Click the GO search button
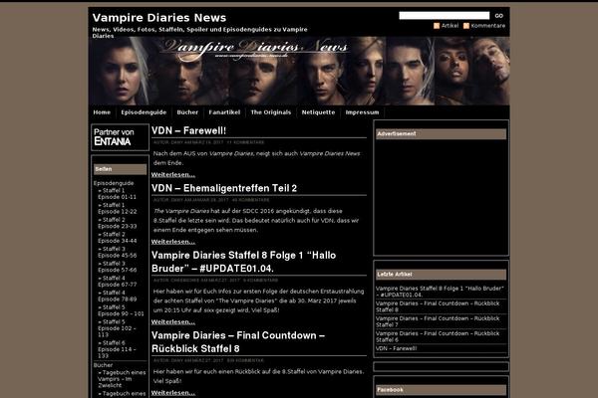This screenshot has height=398, width=598. pos(499,16)
